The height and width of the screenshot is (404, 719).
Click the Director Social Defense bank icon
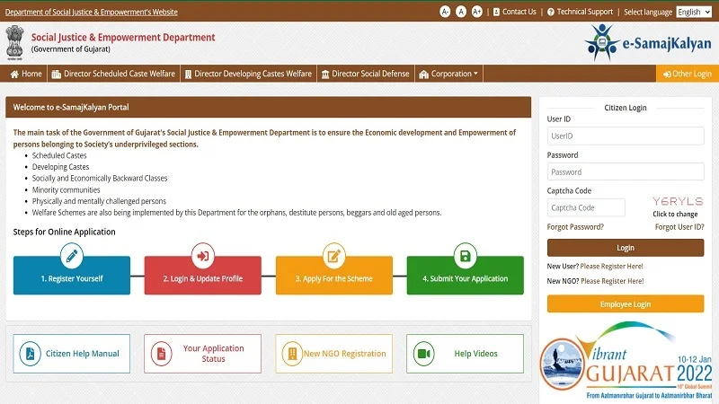pos(325,75)
